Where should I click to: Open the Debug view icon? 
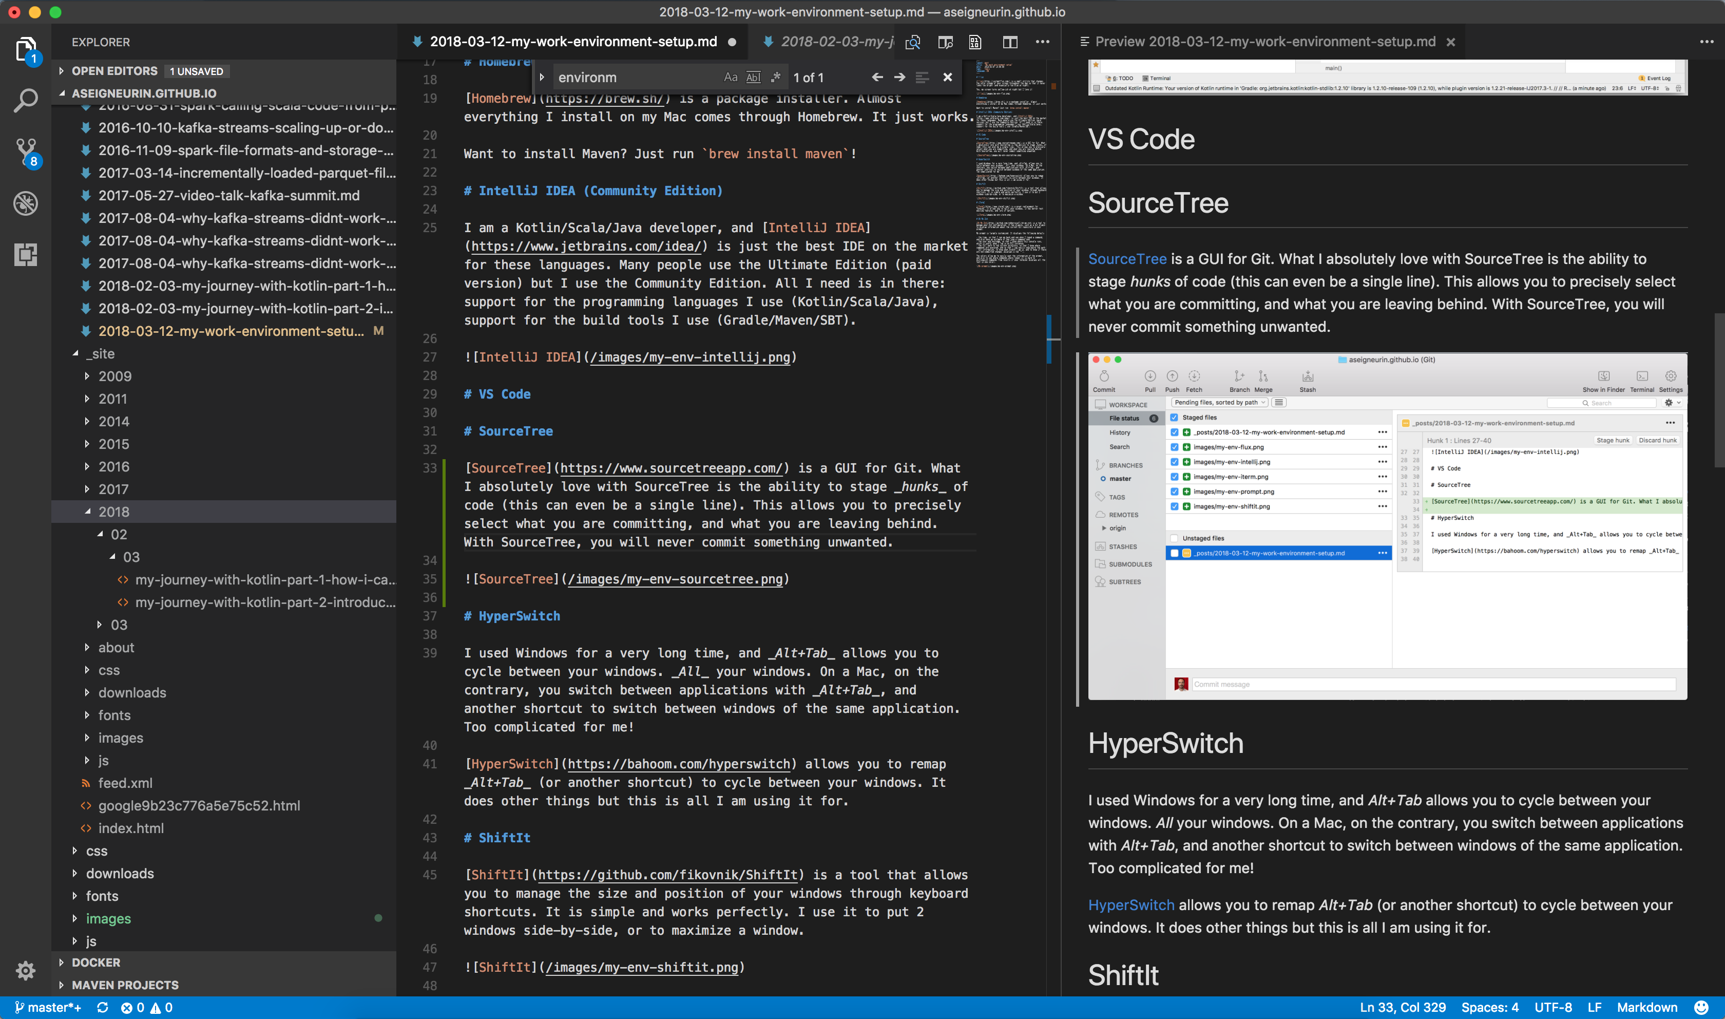(x=25, y=203)
